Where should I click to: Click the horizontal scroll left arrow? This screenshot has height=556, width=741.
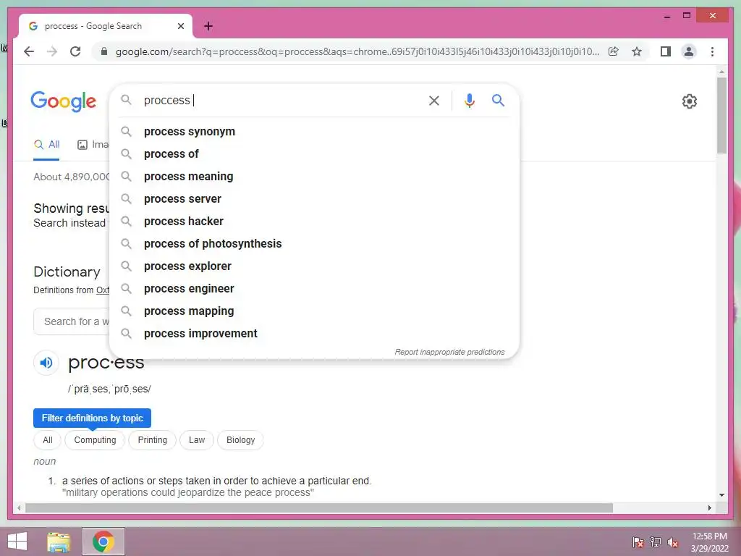click(19, 507)
